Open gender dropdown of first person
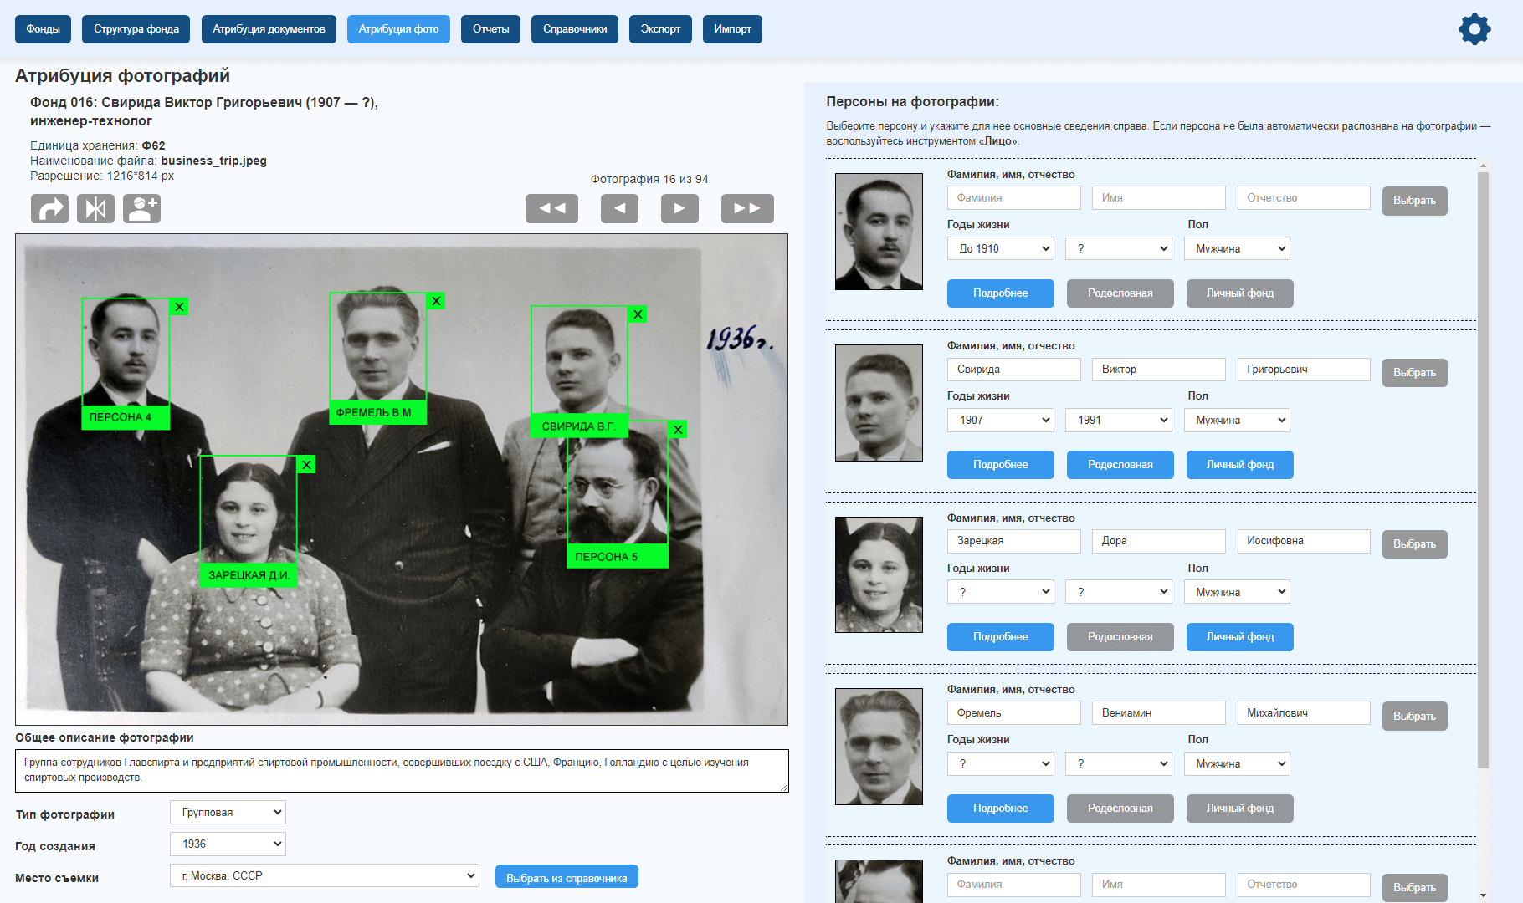 [x=1237, y=248]
